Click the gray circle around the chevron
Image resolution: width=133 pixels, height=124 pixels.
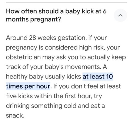[x=120, y=15]
